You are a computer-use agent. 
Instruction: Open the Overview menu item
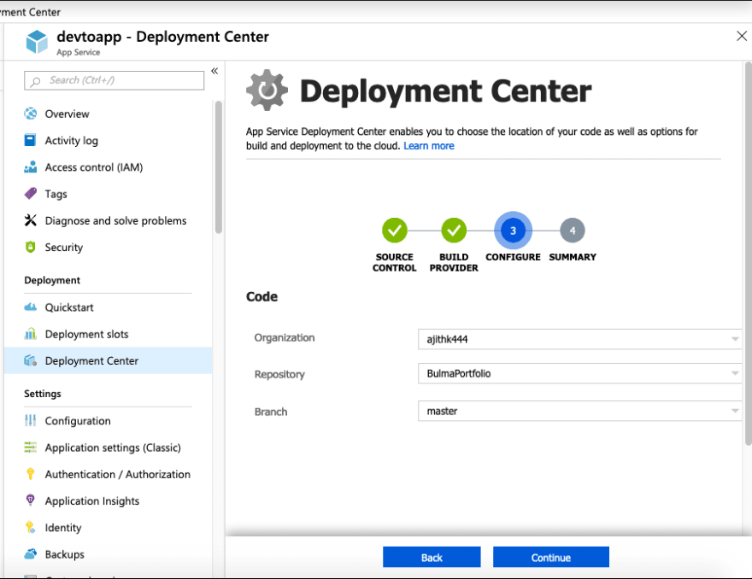tap(109, 114)
